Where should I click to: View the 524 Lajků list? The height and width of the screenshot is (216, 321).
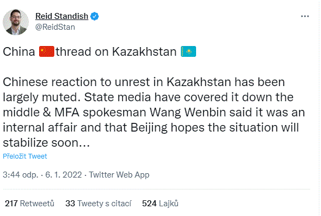(160, 204)
